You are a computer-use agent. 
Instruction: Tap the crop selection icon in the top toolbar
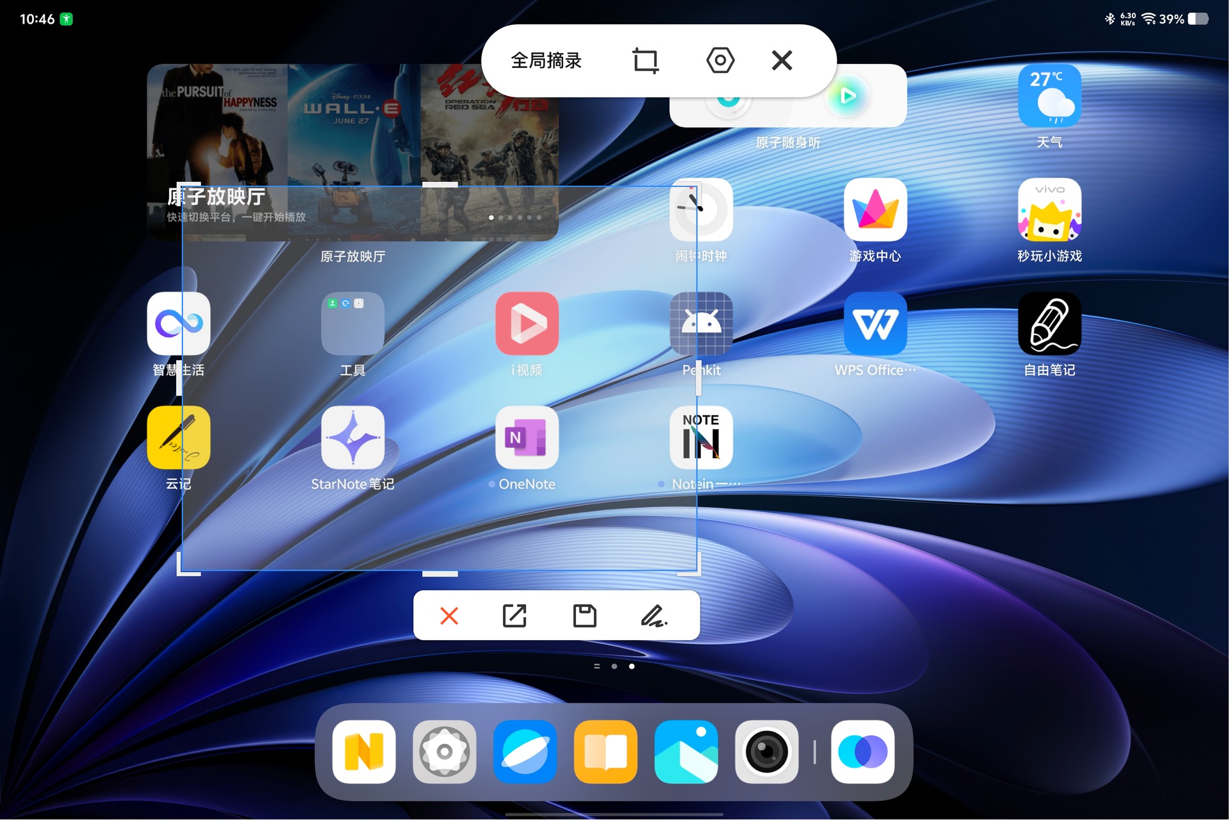pyautogui.click(x=646, y=61)
